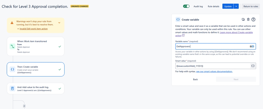Image resolution: width=263 pixels, height=109 pixels.
Task: Click the Update button
Action: (228, 6)
